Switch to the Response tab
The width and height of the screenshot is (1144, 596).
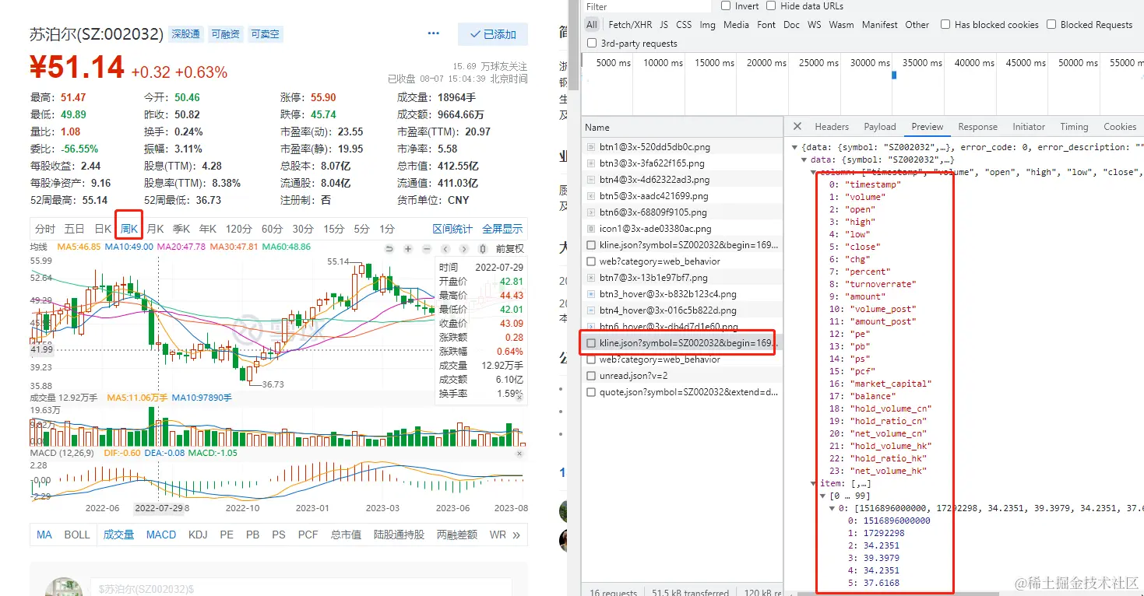tap(977, 126)
